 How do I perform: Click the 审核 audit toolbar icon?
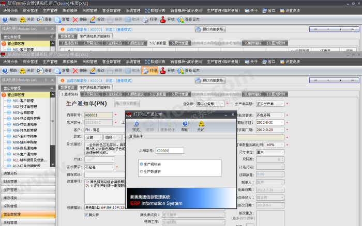167,70
